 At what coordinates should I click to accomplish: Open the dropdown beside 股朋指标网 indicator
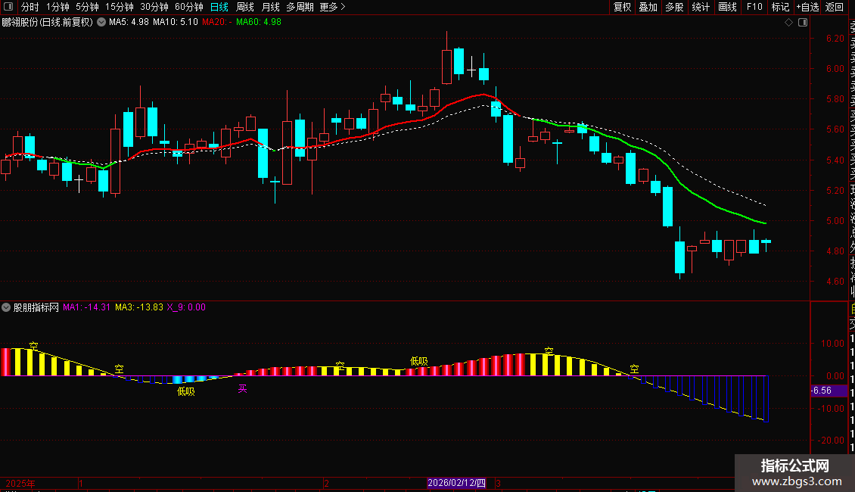pos(6,307)
